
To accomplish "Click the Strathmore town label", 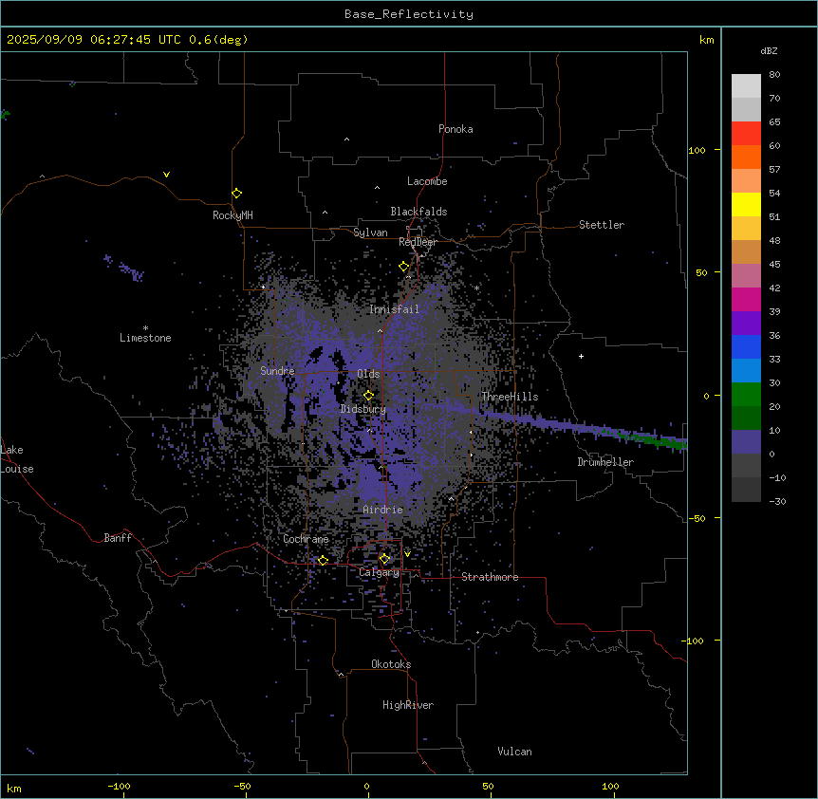I will click(490, 577).
